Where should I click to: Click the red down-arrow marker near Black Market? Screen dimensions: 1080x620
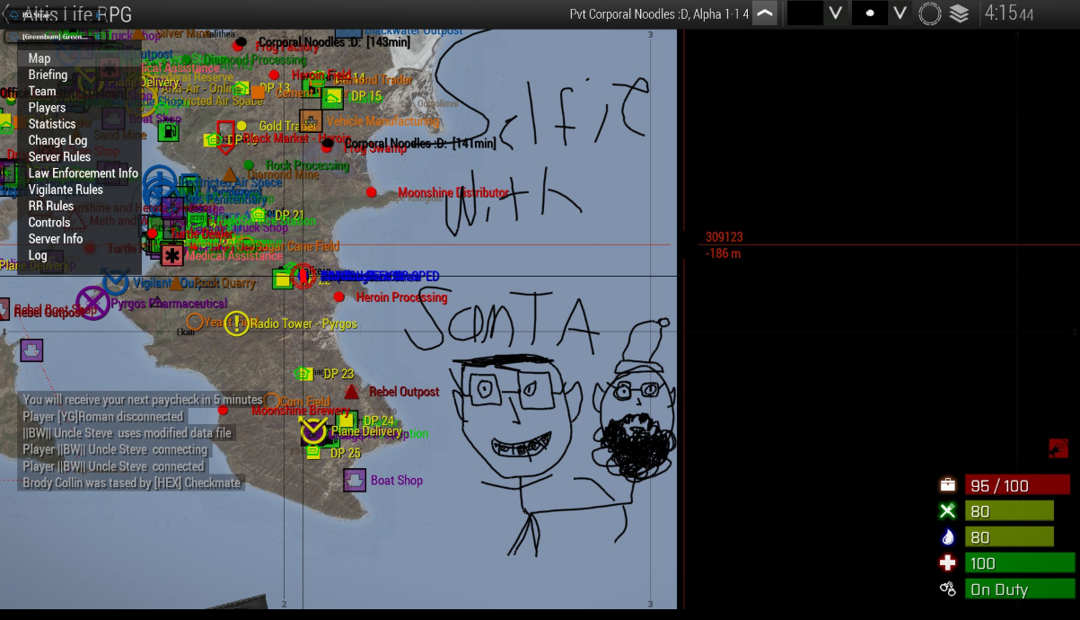[x=226, y=138]
